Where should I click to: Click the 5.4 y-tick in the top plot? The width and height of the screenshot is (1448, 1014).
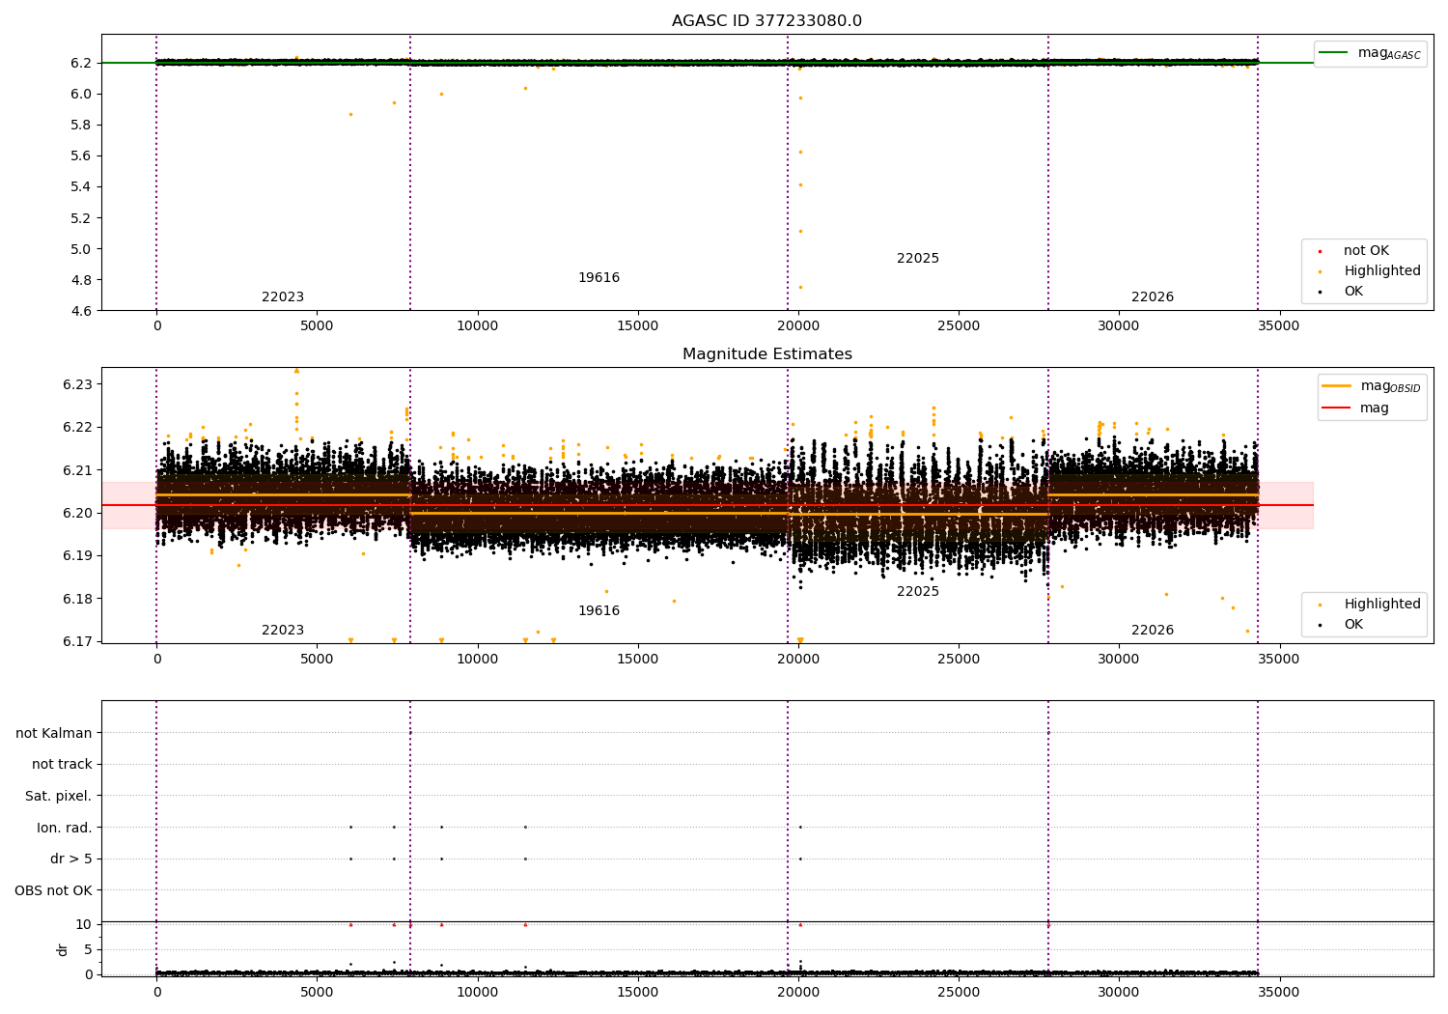coord(81,187)
